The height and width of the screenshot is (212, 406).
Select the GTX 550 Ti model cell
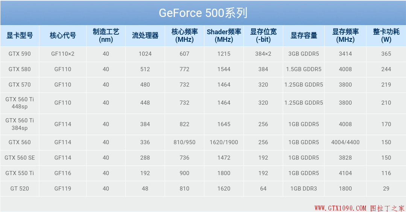[x=20, y=173]
